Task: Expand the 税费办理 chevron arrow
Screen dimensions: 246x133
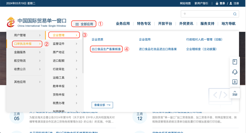Action: click(77, 103)
